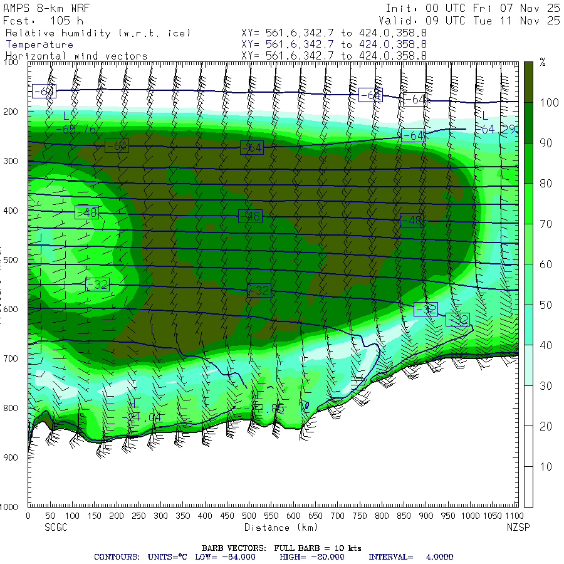Click pressure axis label "300"
The image size is (564, 564).
coord(11,161)
